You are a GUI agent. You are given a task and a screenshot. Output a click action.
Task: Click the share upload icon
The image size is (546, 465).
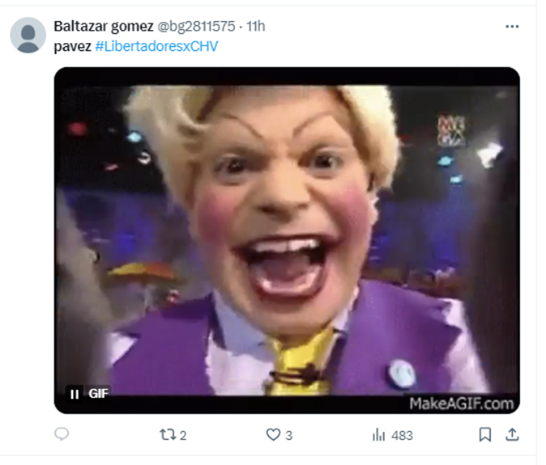[511, 435]
